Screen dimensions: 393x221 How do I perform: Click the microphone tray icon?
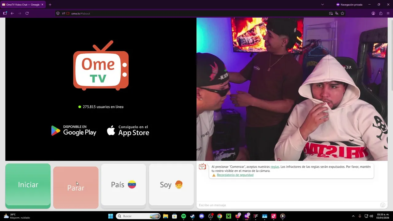tap(360, 216)
